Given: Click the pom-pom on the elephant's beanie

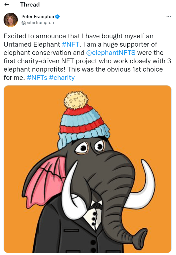Looking at the screenshot, I should click(x=76, y=100).
